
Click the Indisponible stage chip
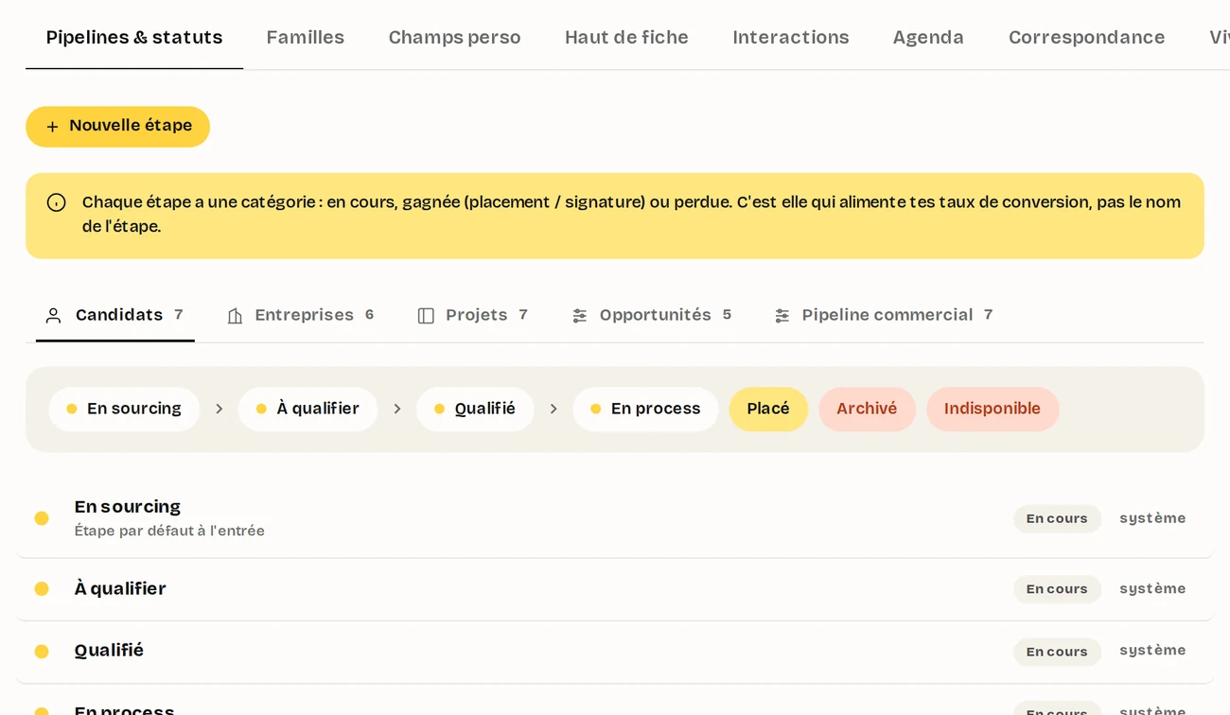993,410
